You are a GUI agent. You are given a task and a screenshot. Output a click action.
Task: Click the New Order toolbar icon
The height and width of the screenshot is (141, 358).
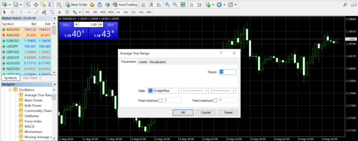click(x=76, y=5)
